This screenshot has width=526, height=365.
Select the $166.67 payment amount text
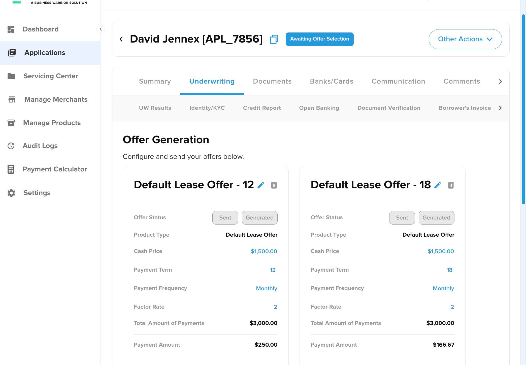point(444,345)
